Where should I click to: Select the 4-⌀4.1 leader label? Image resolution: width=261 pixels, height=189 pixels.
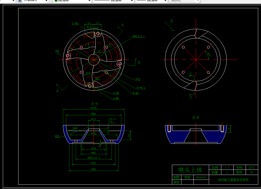click(141, 88)
